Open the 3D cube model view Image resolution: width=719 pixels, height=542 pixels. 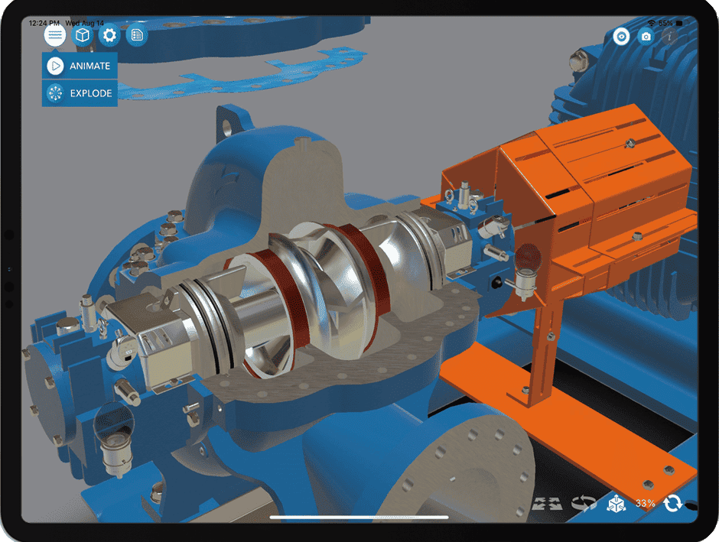(83, 35)
